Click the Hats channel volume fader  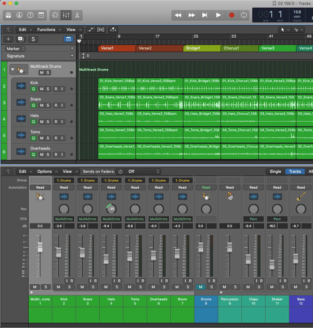pyautogui.click(x=106, y=259)
